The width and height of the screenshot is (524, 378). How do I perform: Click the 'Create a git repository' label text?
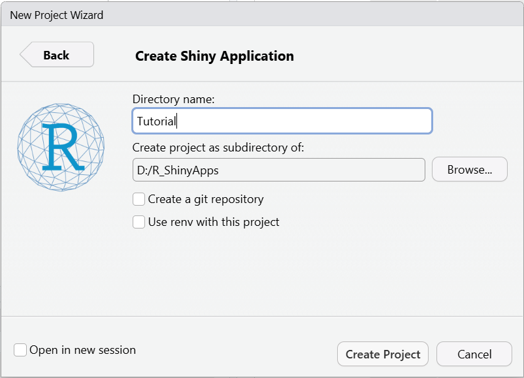click(206, 199)
